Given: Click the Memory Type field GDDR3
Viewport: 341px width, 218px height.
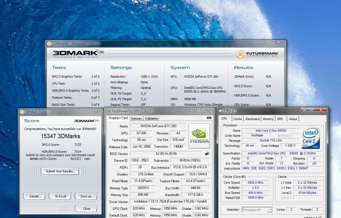Looking at the screenshot, I should 143,188.
